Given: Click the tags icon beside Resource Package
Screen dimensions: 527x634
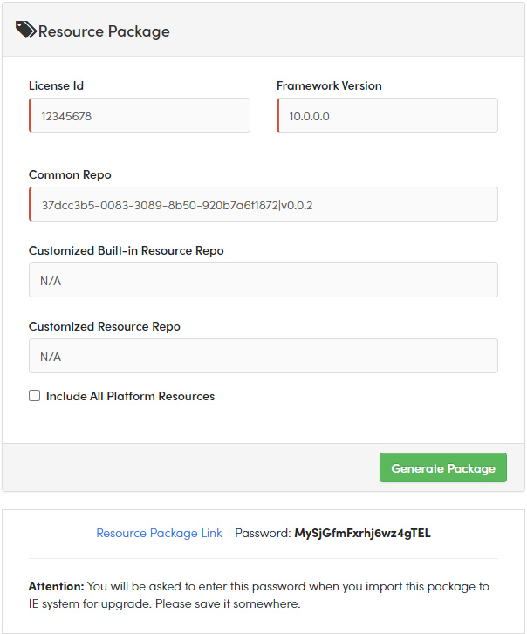Looking at the screenshot, I should [26, 31].
